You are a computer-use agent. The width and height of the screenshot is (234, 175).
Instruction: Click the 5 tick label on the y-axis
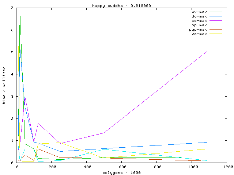[13, 52]
